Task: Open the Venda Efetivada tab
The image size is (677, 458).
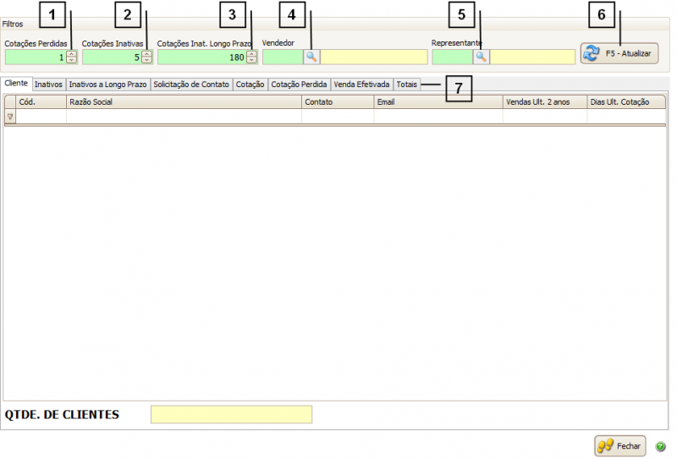Action: [x=361, y=85]
